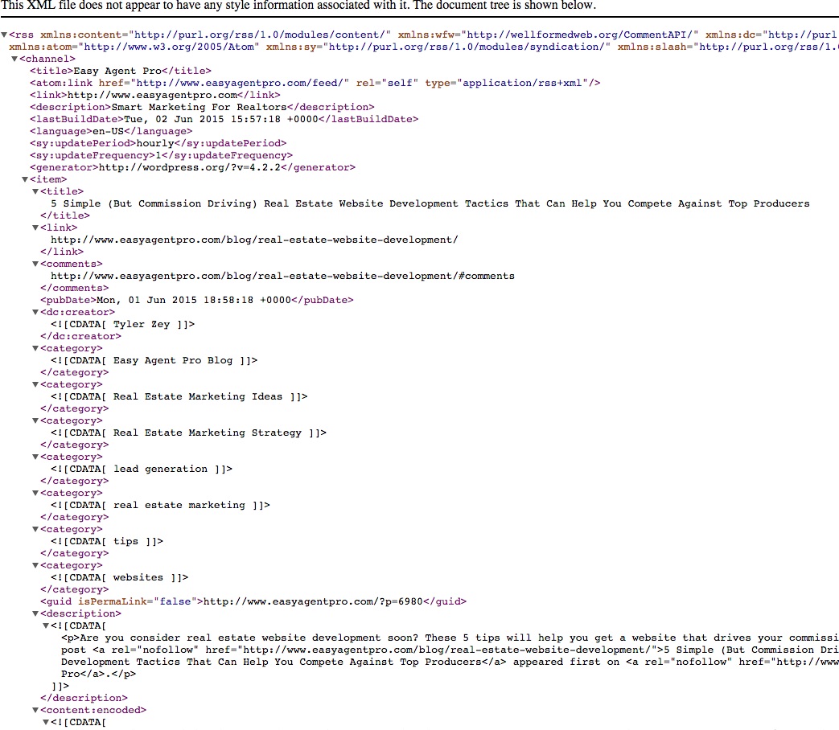This screenshot has height=730, width=839.
Task: Collapse the Real Estate Marketing Ideas category
Action: (x=35, y=384)
